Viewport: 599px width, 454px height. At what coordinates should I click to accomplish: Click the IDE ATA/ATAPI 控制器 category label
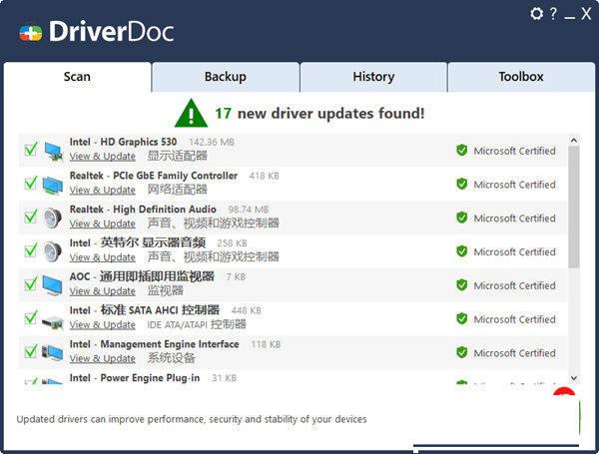197,324
